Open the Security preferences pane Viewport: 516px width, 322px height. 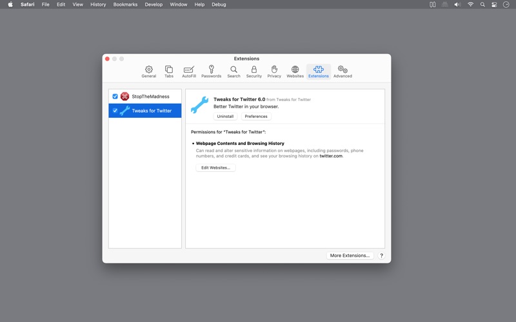coord(253,71)
